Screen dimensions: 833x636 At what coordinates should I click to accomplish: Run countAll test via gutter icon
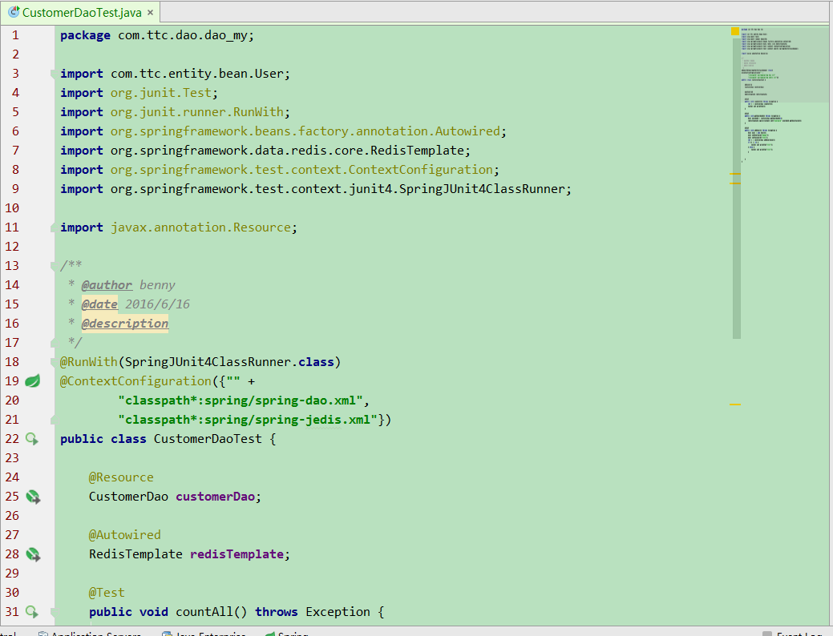click(x=32, y=612)
